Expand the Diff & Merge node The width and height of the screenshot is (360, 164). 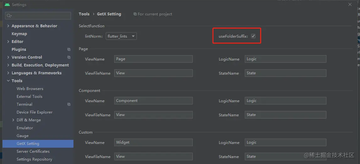coord(13,120)
